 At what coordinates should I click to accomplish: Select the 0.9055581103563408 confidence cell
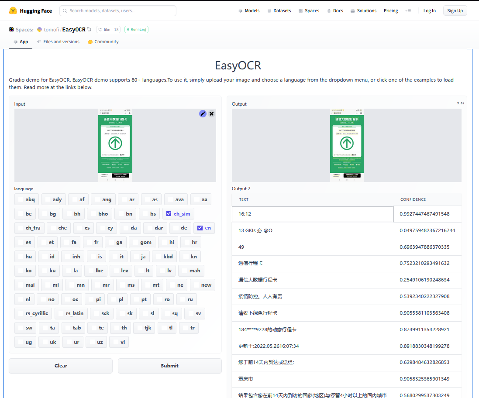[x=427, y=313]
